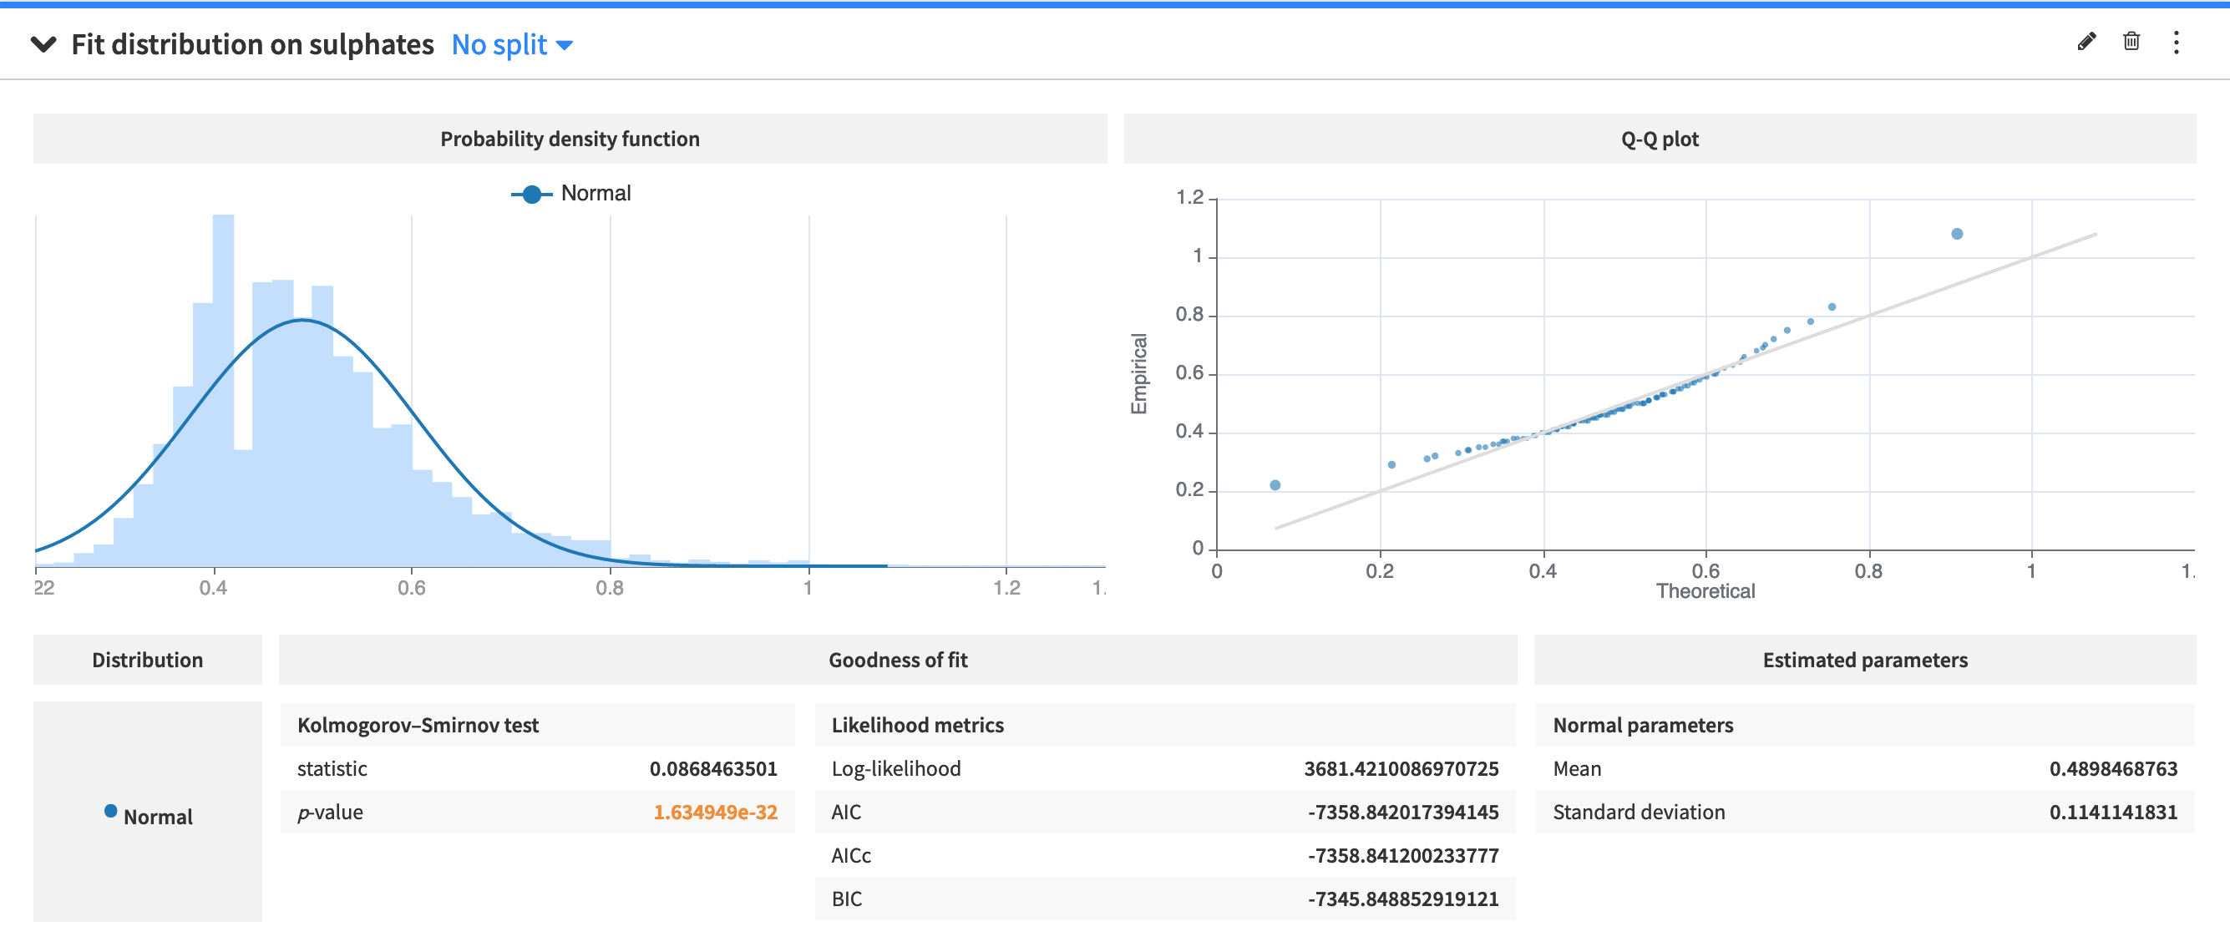Click the Goodness of fit header
2230x952 pixels.
tap(897, 660)
